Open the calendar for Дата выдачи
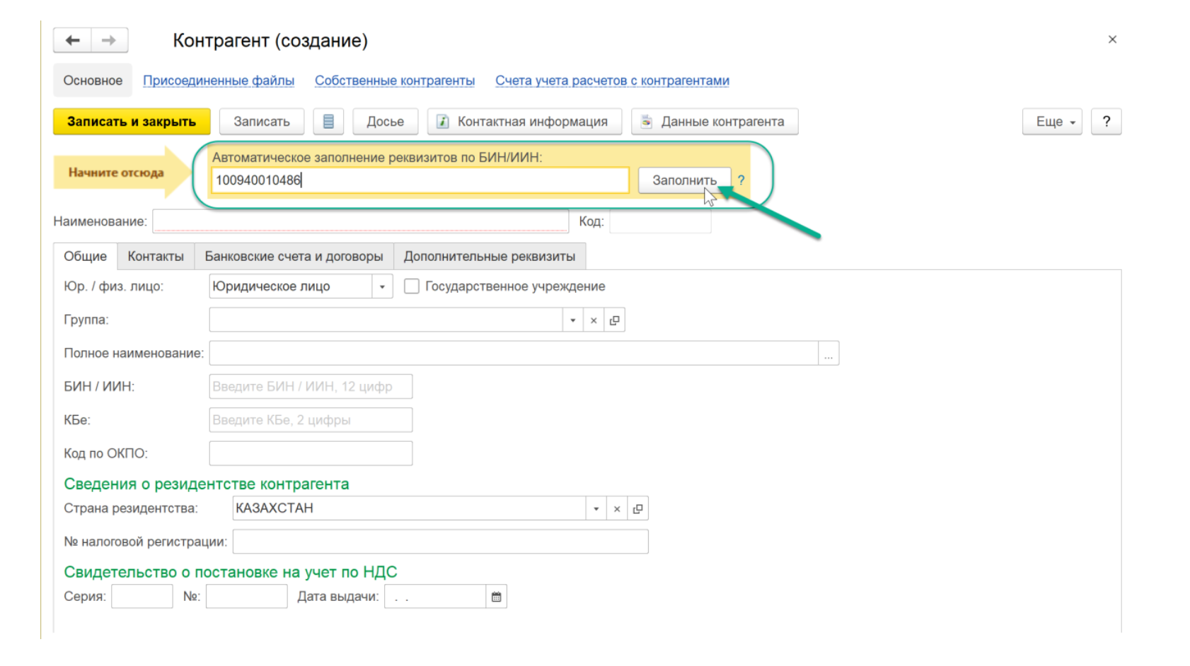The width and height of the screenshot is (1190, 666). (x=497, y=597)
